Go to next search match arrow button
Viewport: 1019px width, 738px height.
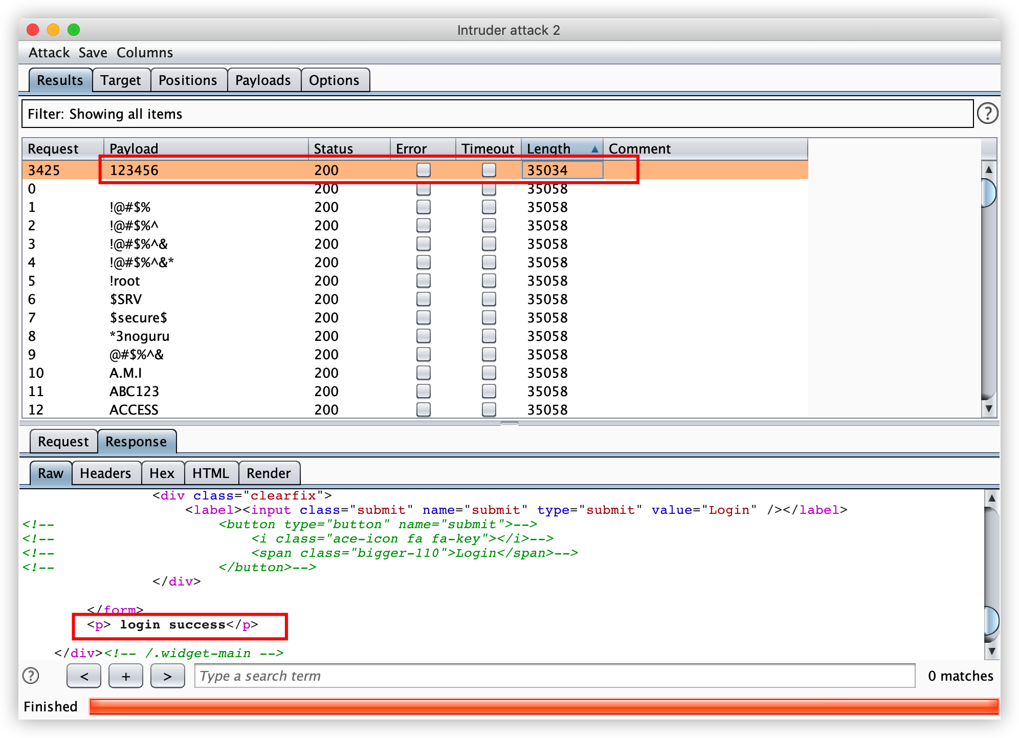click(167, 676)
